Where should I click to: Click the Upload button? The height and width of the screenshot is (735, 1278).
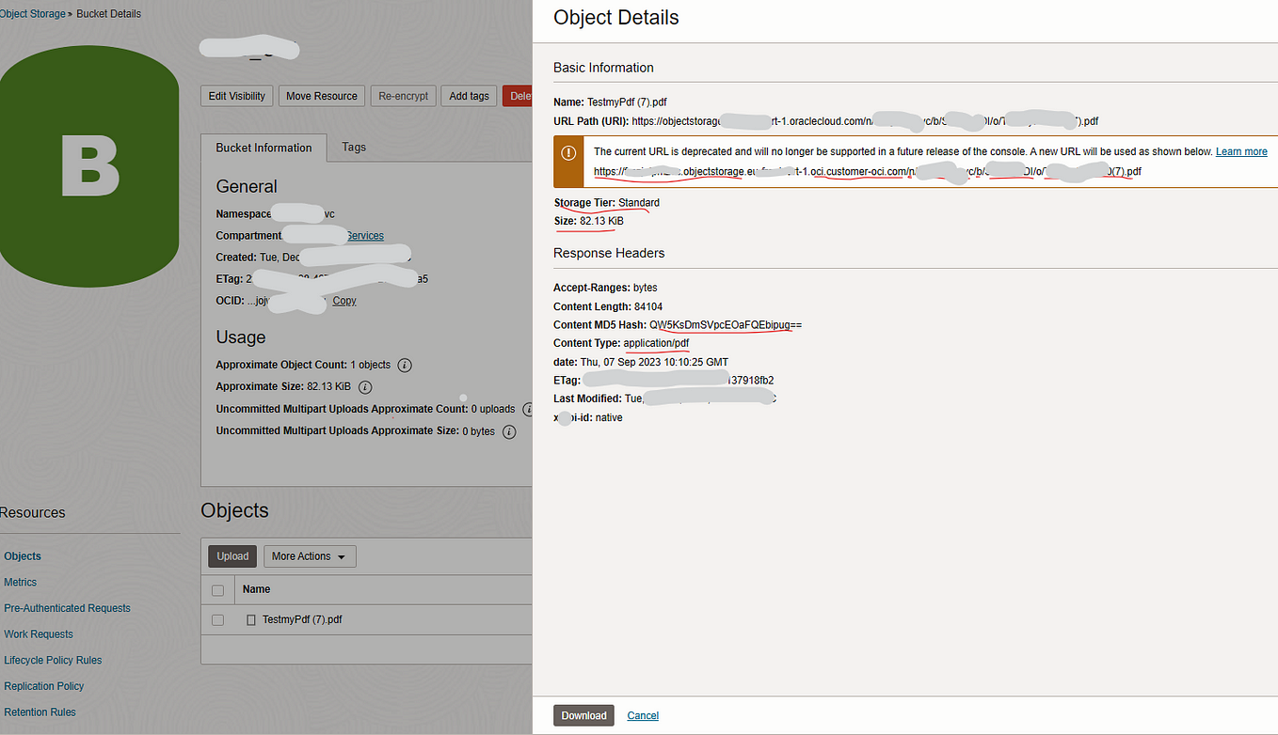point(232,555)
